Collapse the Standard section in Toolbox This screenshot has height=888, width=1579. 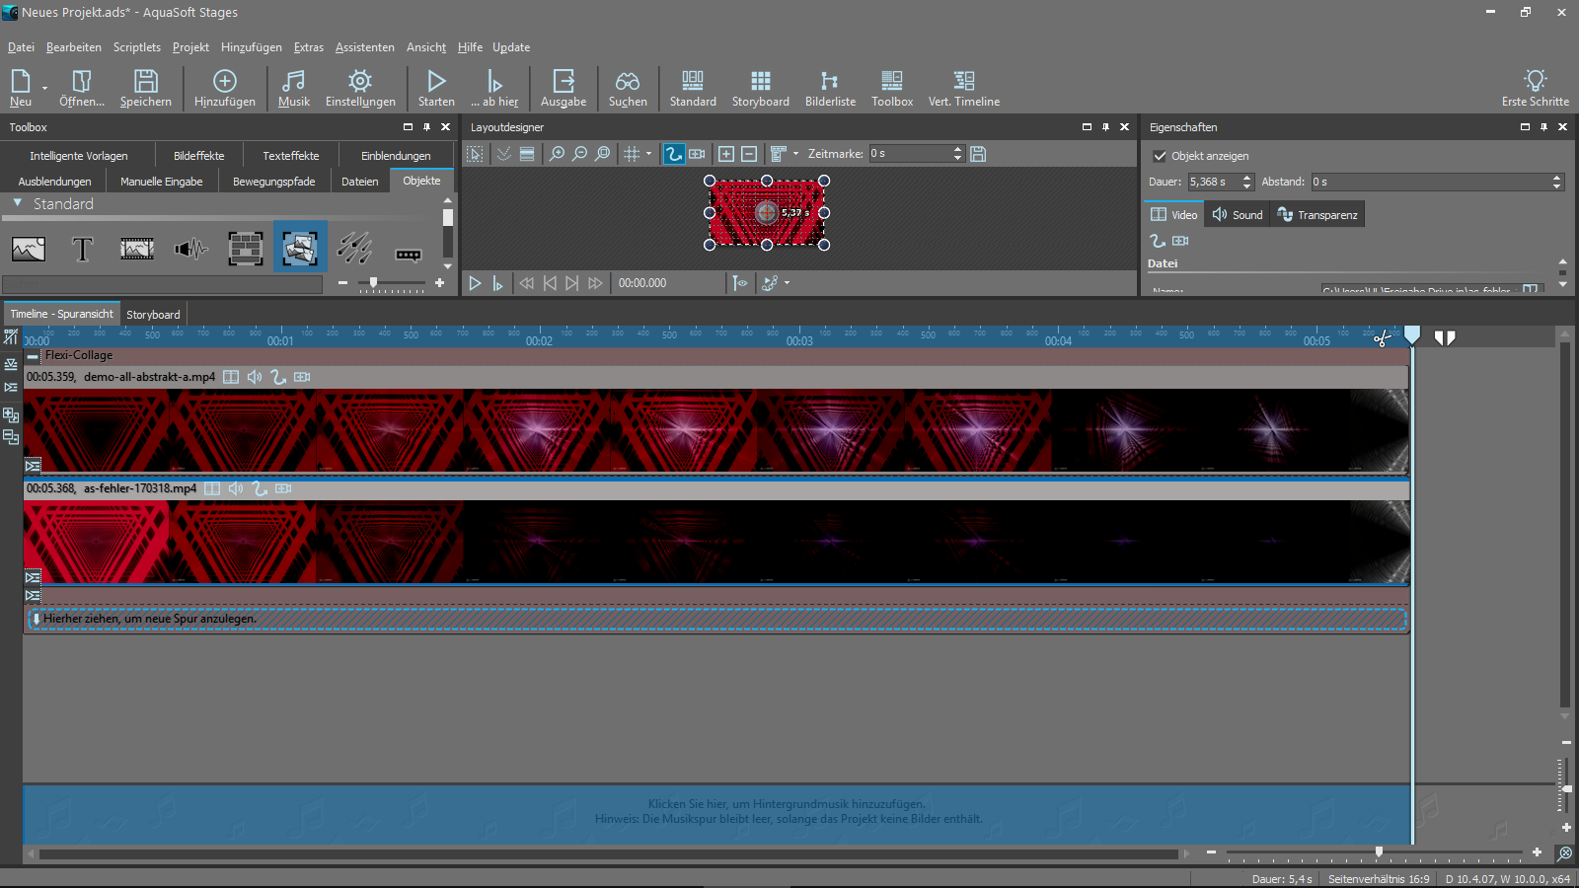coord(18,203)
